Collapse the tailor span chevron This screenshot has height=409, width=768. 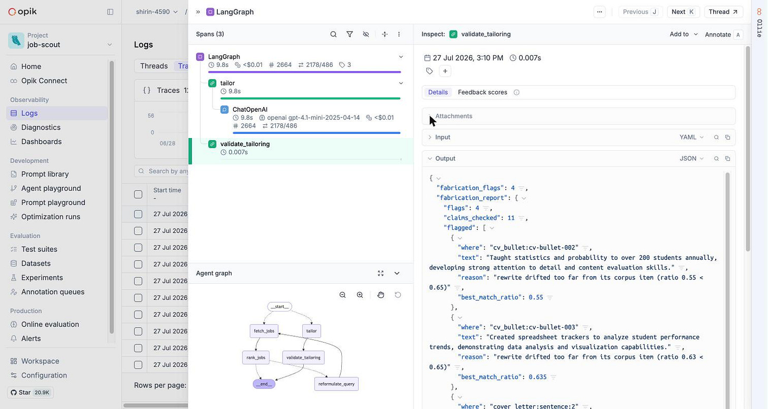[401, 83]
